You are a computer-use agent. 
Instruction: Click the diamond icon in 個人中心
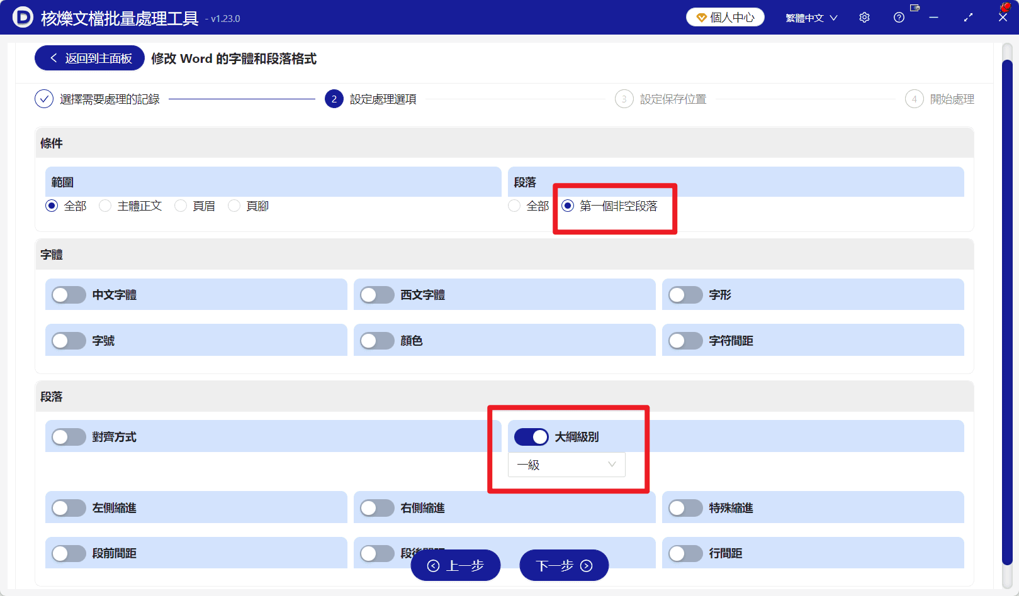[701, 18]
